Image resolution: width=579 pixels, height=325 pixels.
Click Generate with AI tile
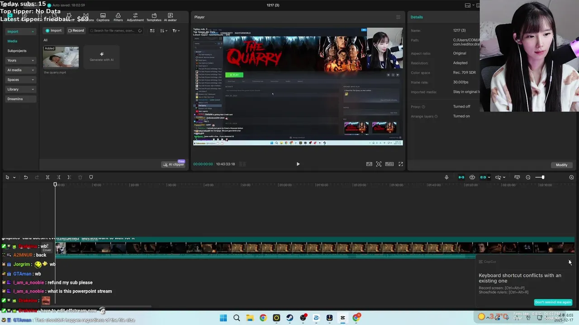pyautogui.click(x=102, y=57)
